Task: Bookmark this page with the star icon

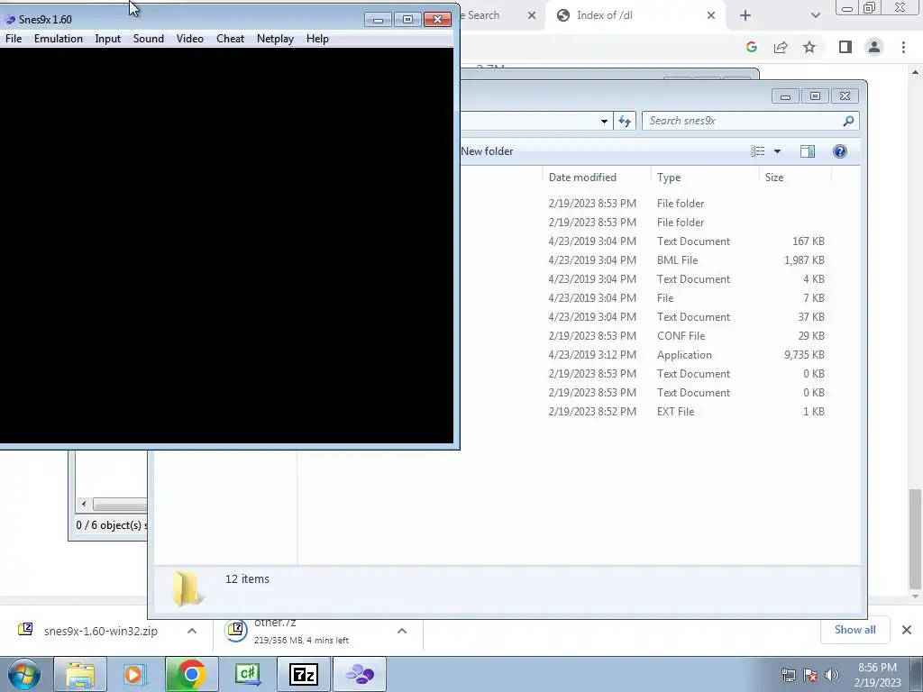Action: (809, 47)
